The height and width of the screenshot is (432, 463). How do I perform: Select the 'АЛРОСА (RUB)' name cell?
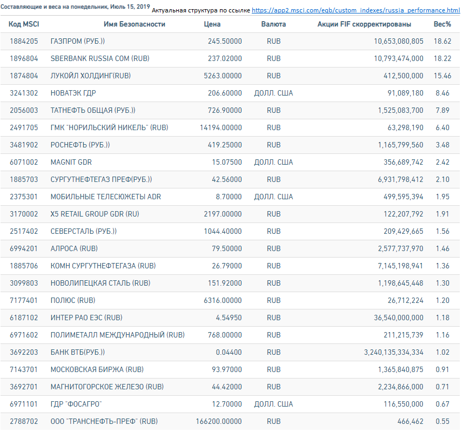(x=74, y=249)
